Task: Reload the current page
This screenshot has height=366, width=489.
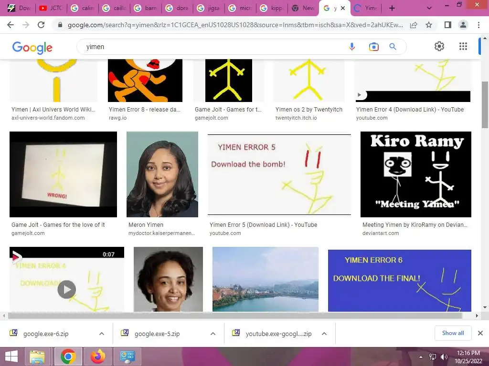Action: click(41, 25)
